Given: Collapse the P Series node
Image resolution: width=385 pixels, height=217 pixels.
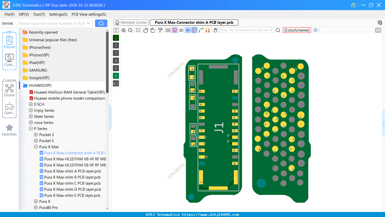Looking at the screenshot, I should click(31, 128).
